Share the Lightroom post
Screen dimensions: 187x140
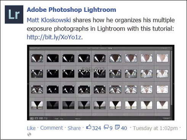(x=74, y=128)
